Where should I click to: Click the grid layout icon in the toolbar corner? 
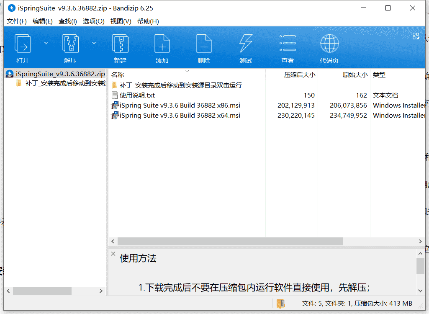[x=416, y=36]
